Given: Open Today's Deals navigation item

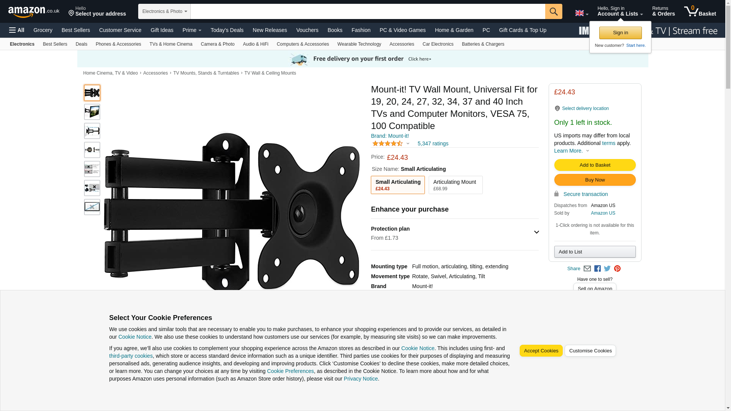Looking at the screenshot, I should 227,30.
